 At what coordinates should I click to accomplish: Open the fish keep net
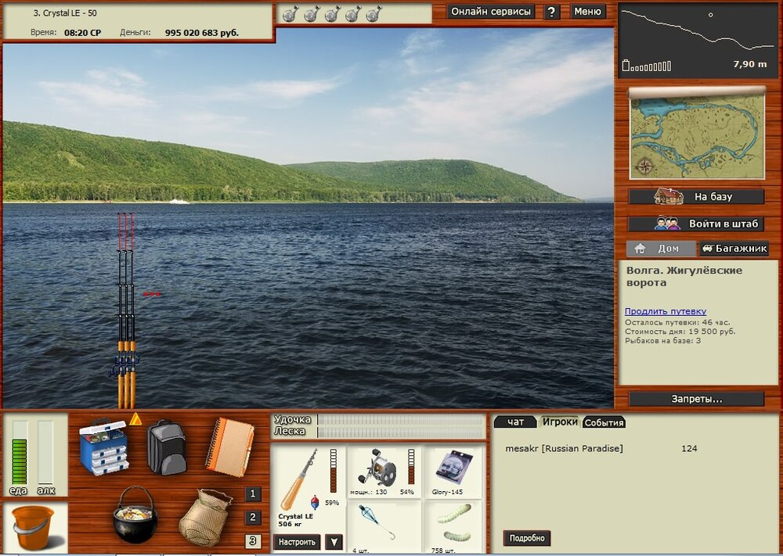(204, 517)
